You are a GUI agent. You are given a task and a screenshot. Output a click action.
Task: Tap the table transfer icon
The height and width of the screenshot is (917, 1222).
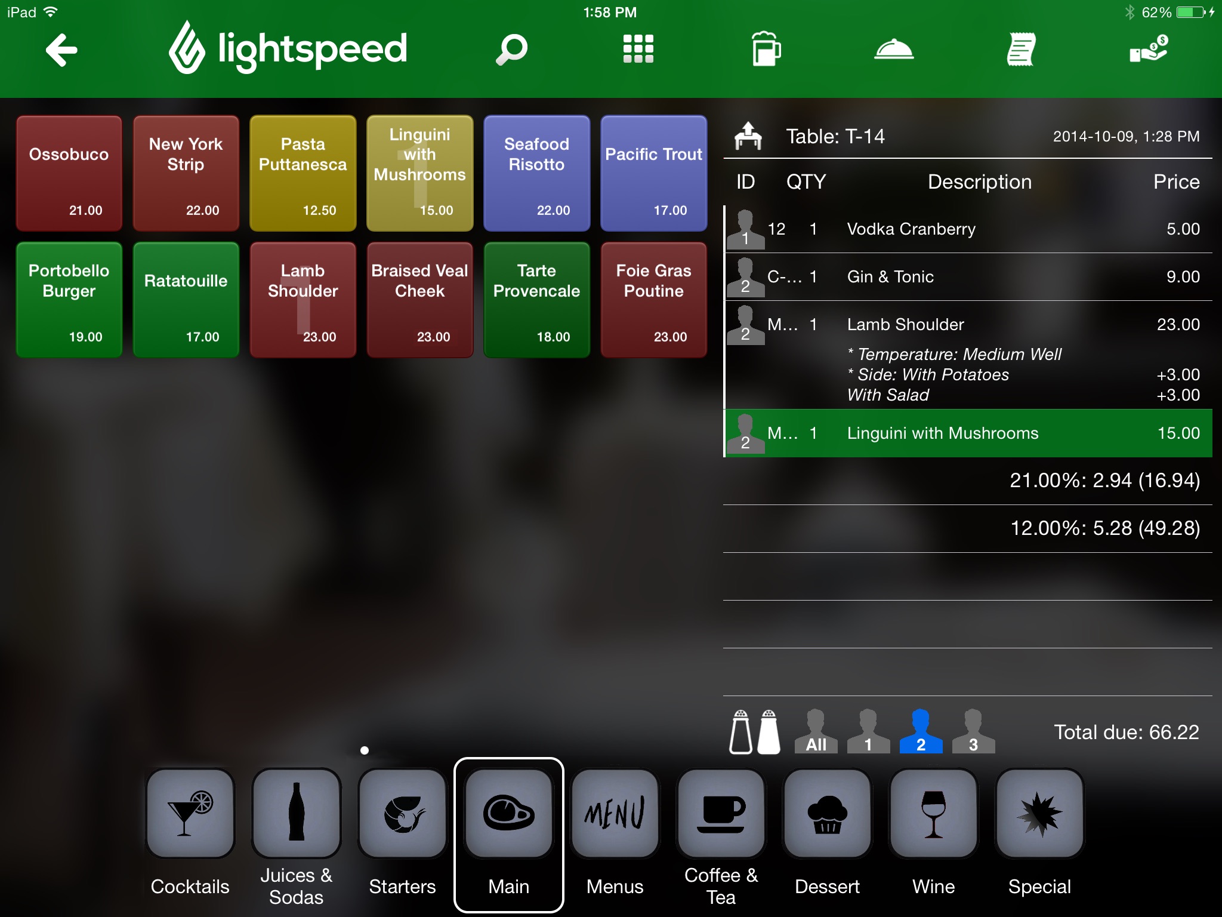(748, 136)
